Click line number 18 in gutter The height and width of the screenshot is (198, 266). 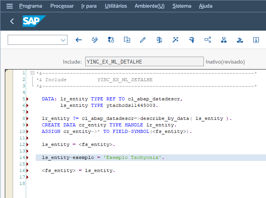pos(22,183)
